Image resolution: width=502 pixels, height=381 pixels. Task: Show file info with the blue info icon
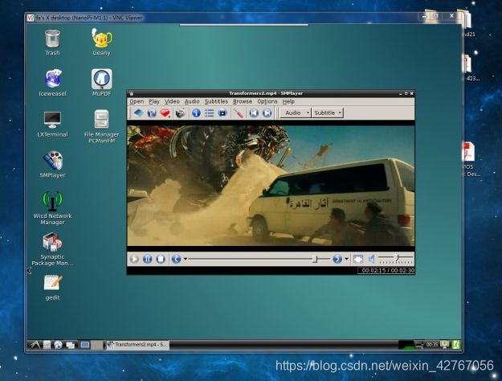[x=196, y=113]
